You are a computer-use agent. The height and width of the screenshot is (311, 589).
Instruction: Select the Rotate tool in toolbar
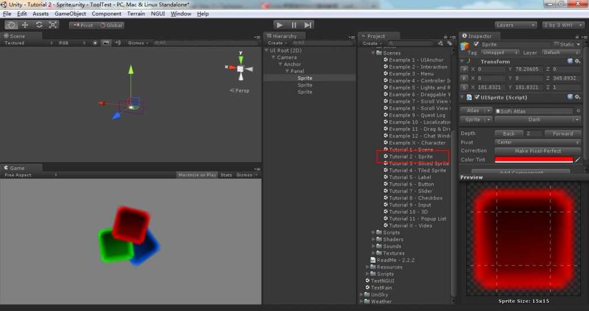pos(39,25)
